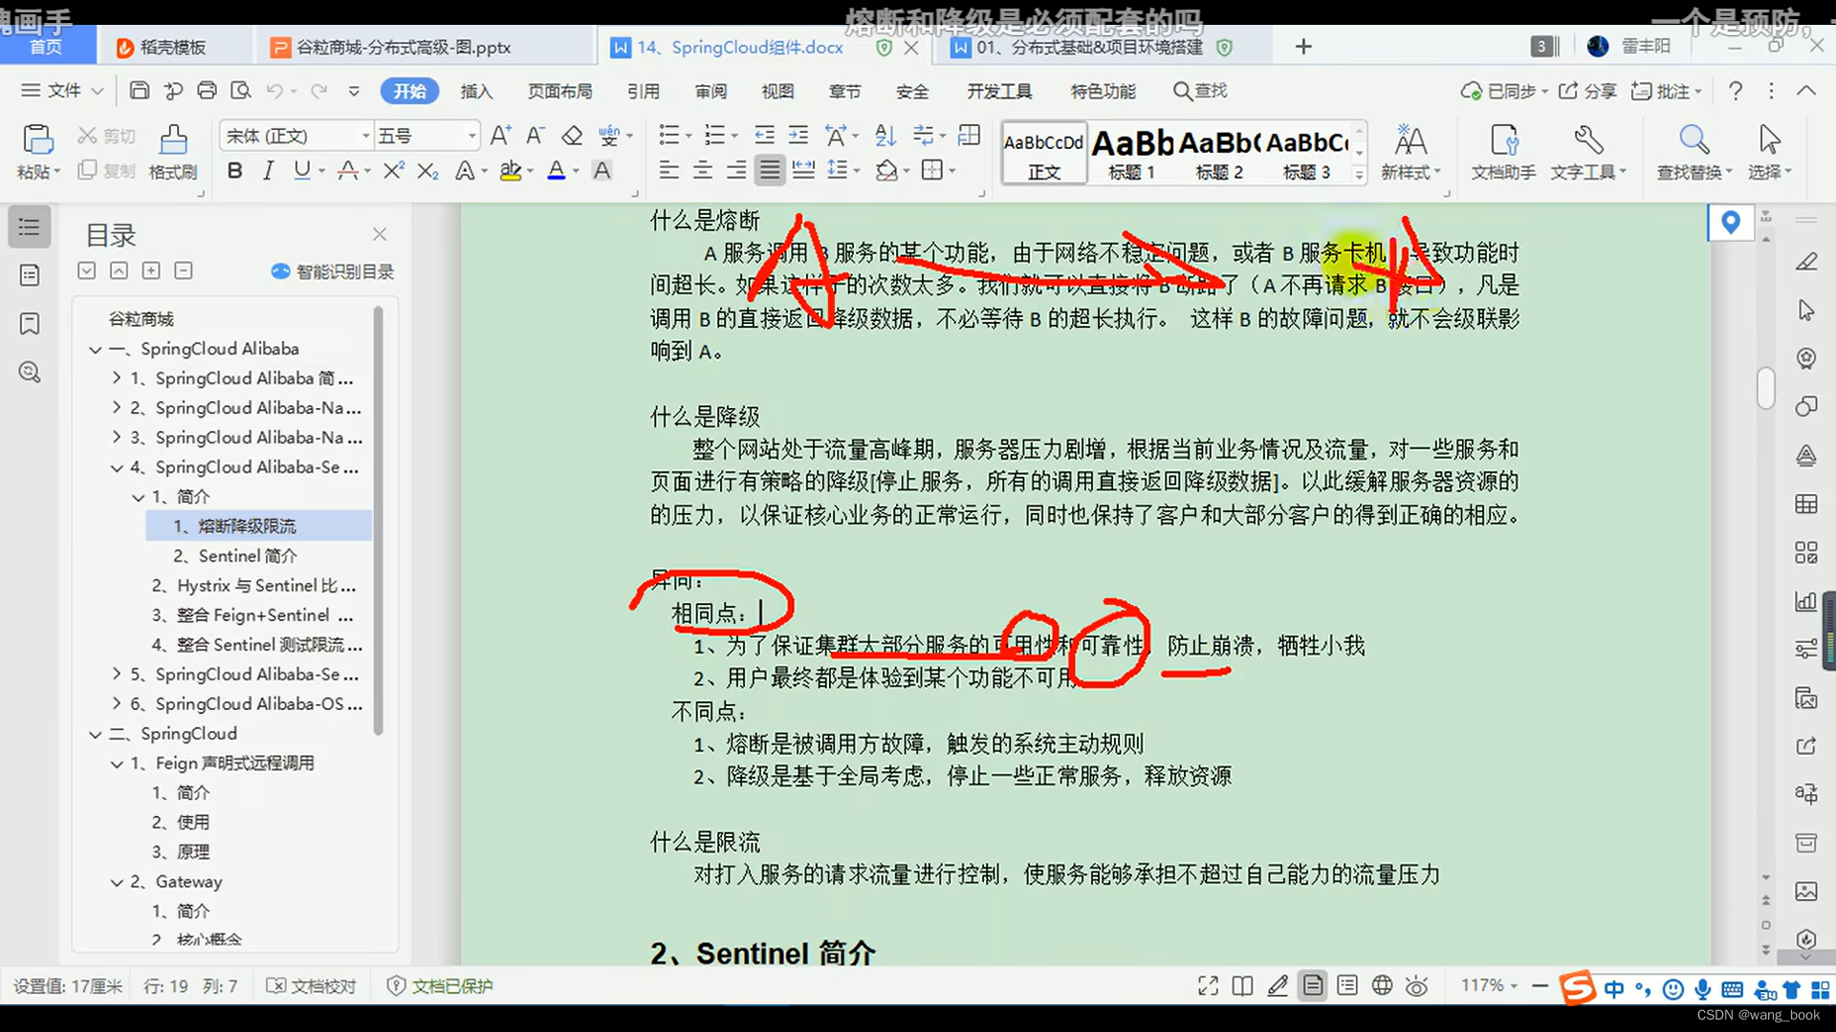Collapse the 2、Gateway tree node

pyautogui.click(x=117, y=883)
